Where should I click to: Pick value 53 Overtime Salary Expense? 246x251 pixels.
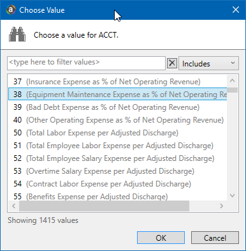click(x=118, y=171)
